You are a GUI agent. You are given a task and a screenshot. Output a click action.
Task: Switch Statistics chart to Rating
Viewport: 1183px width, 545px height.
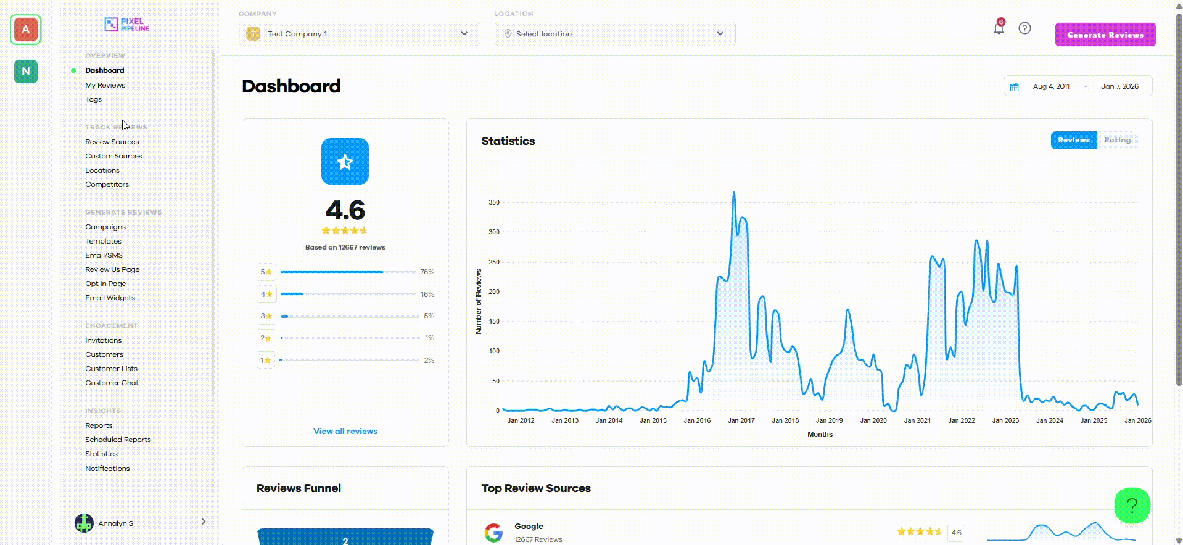(x=1117, y=140)
